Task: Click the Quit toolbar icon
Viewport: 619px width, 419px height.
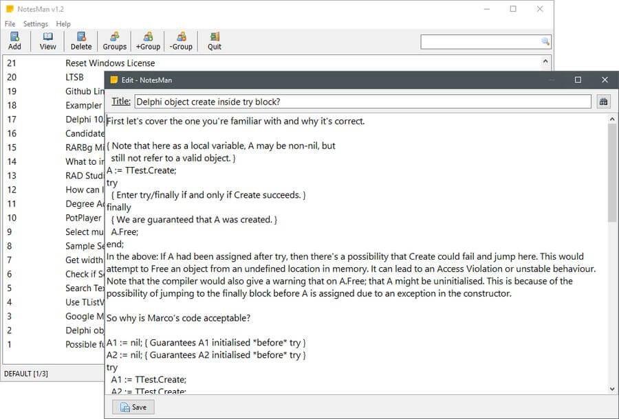Action: [x=215, y=41]
